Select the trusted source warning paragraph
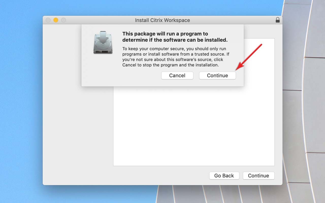This screenshot has width=325, height=203. coord(176,57)
